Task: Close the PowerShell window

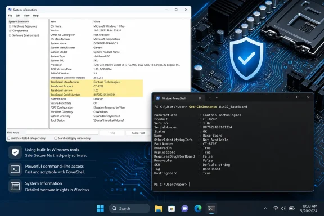Action: (308, 97)
